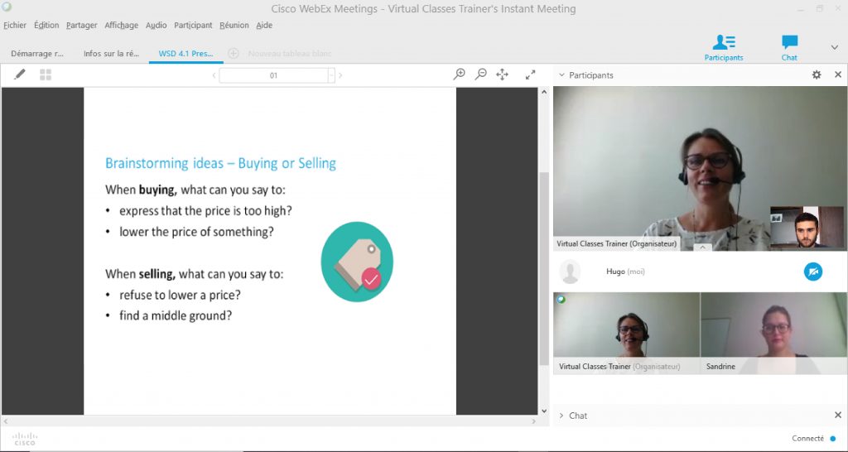Click the Hugo (moi) participant row

point(700,272)
